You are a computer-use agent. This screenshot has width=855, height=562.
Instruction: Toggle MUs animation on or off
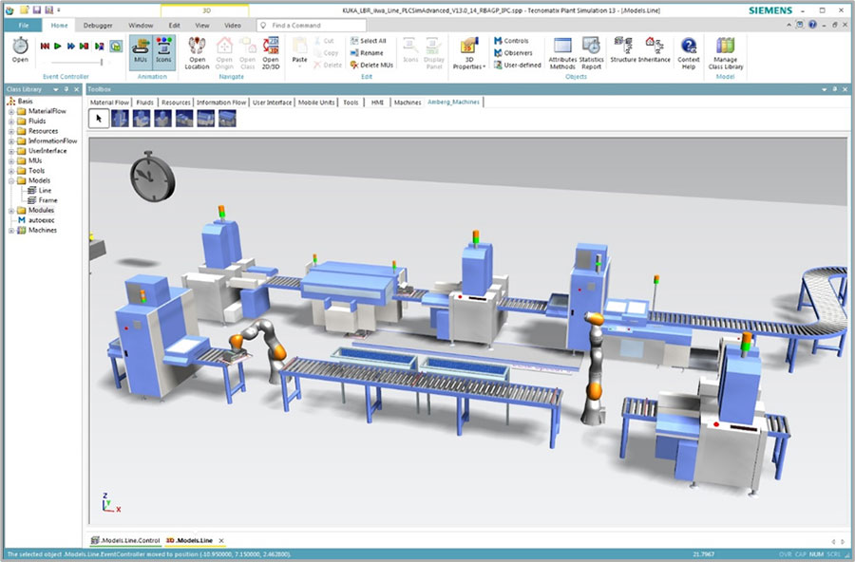(x=140, y=50)
